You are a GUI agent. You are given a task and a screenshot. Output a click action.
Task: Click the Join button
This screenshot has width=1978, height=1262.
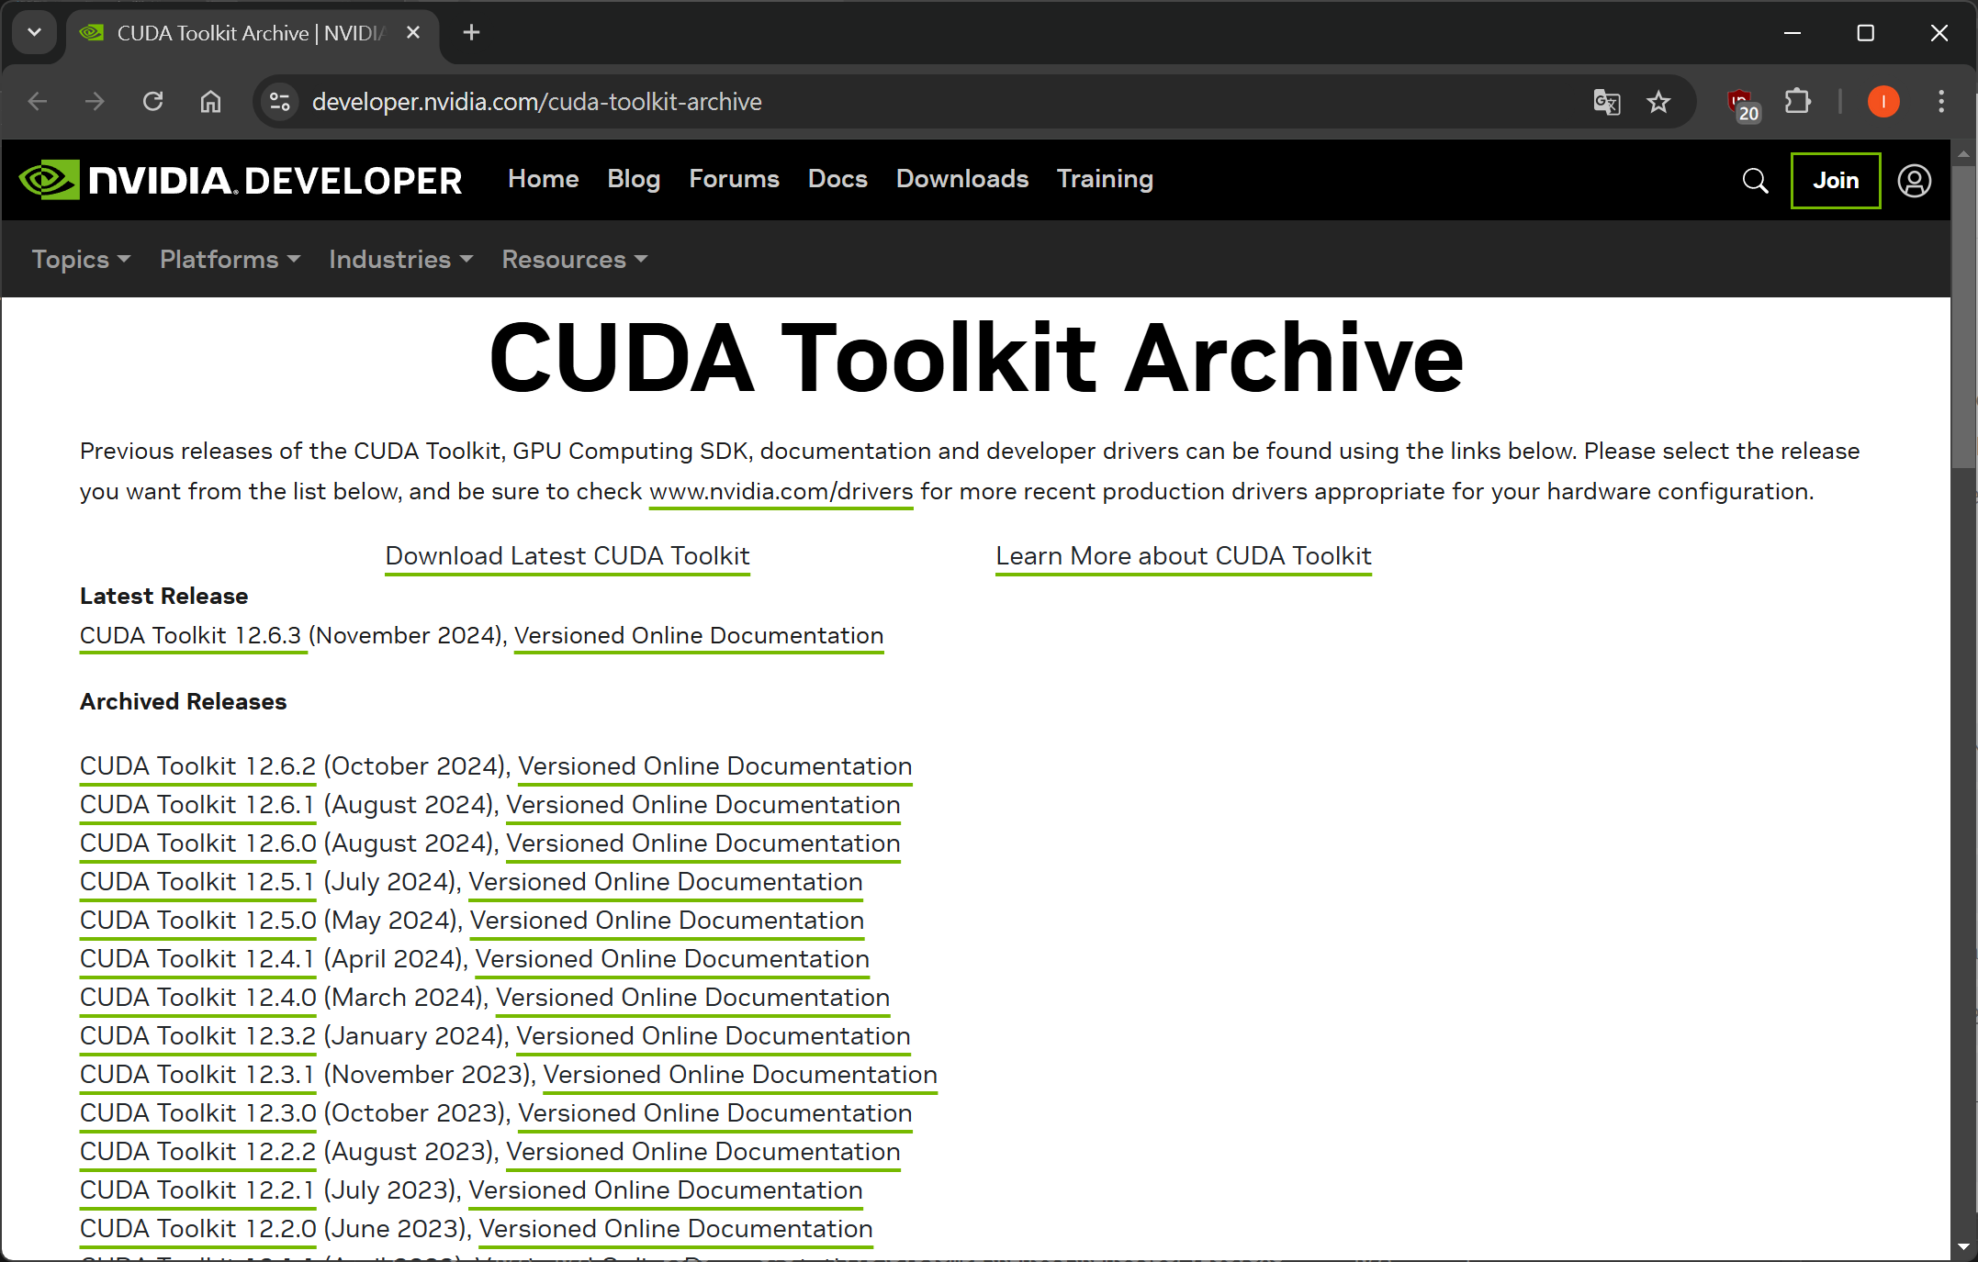1835,180
